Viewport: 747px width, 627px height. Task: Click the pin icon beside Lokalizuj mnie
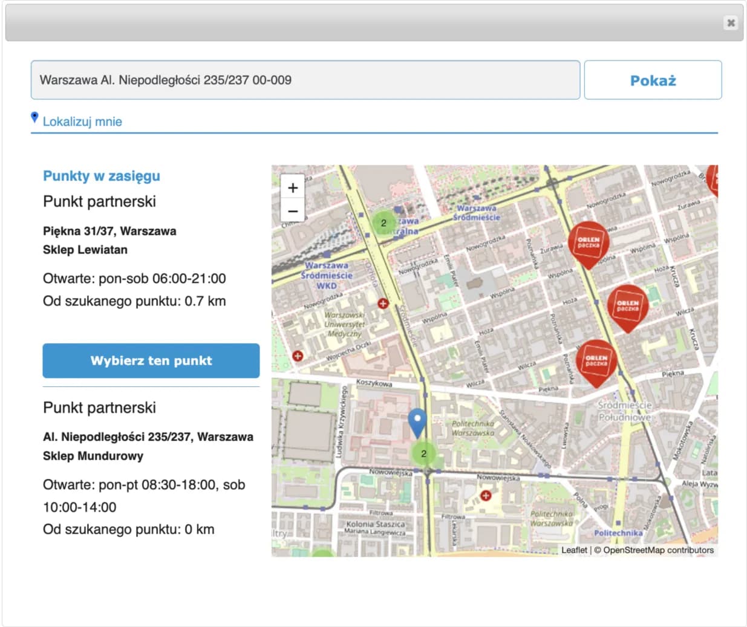tap(34, 117)
